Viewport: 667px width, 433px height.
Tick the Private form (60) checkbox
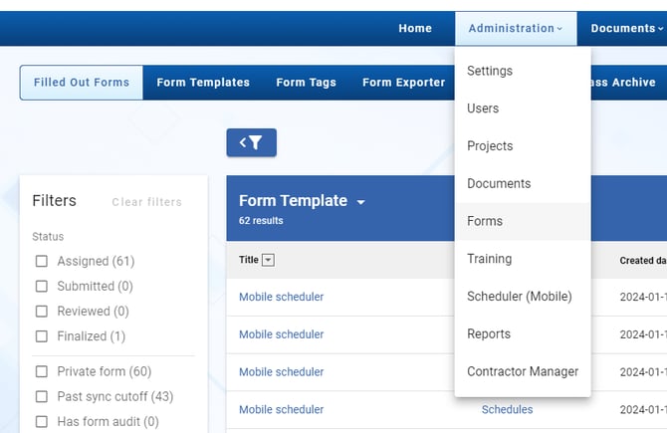coord(42,371)
